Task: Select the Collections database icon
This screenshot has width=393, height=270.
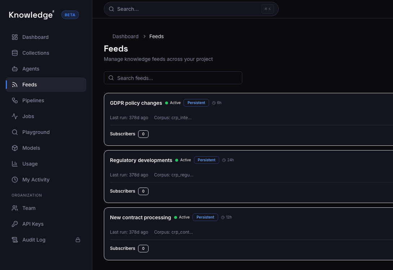Action: point(14,53)
